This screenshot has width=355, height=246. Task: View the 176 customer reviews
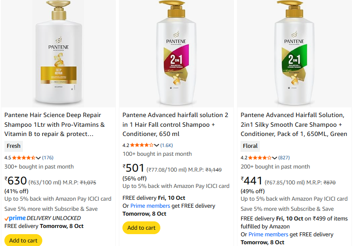click(48, 158)
